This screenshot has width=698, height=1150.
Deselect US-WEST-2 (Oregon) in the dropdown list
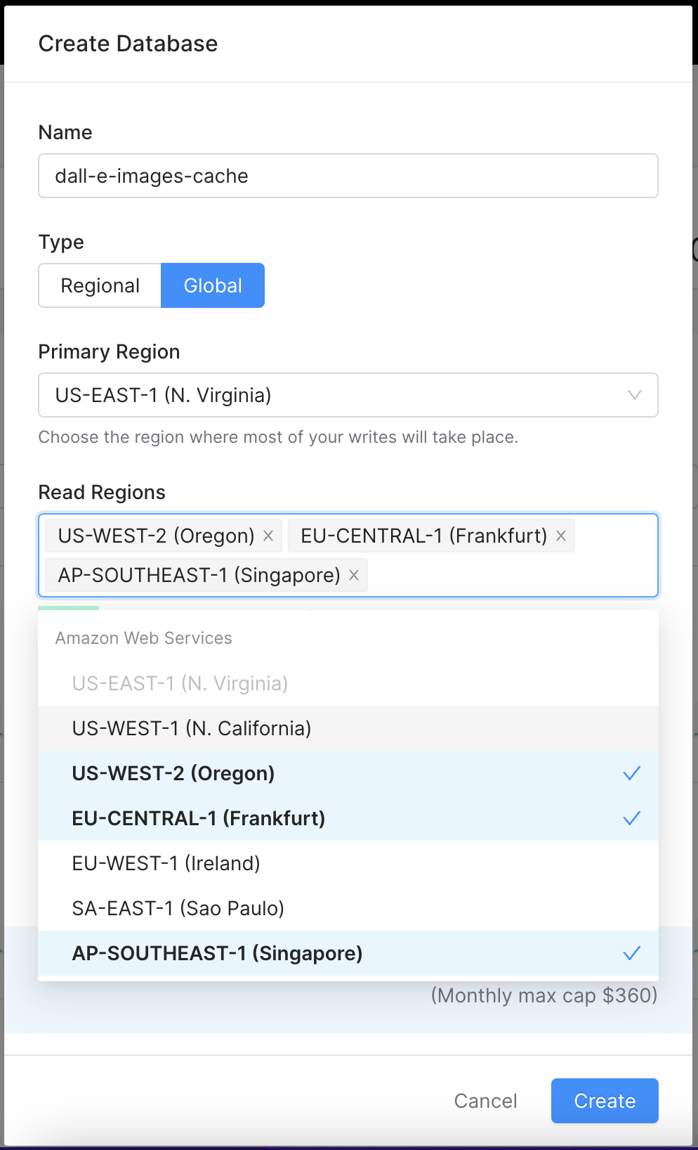coord(173,773)
